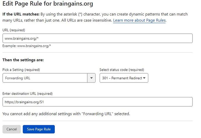This screenshot has width=201, height=138.
Task: Click the Enter destination URL (required) label
Action: coord(27,94)
